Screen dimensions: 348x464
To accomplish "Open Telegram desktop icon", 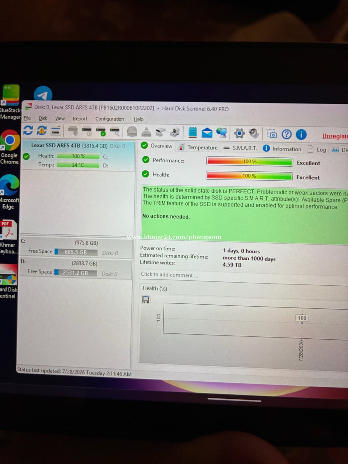I will [x=43, y=95].
